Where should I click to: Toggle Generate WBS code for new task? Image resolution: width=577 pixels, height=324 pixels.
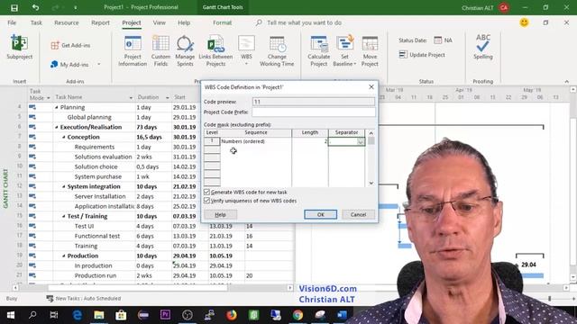(206, 192)
